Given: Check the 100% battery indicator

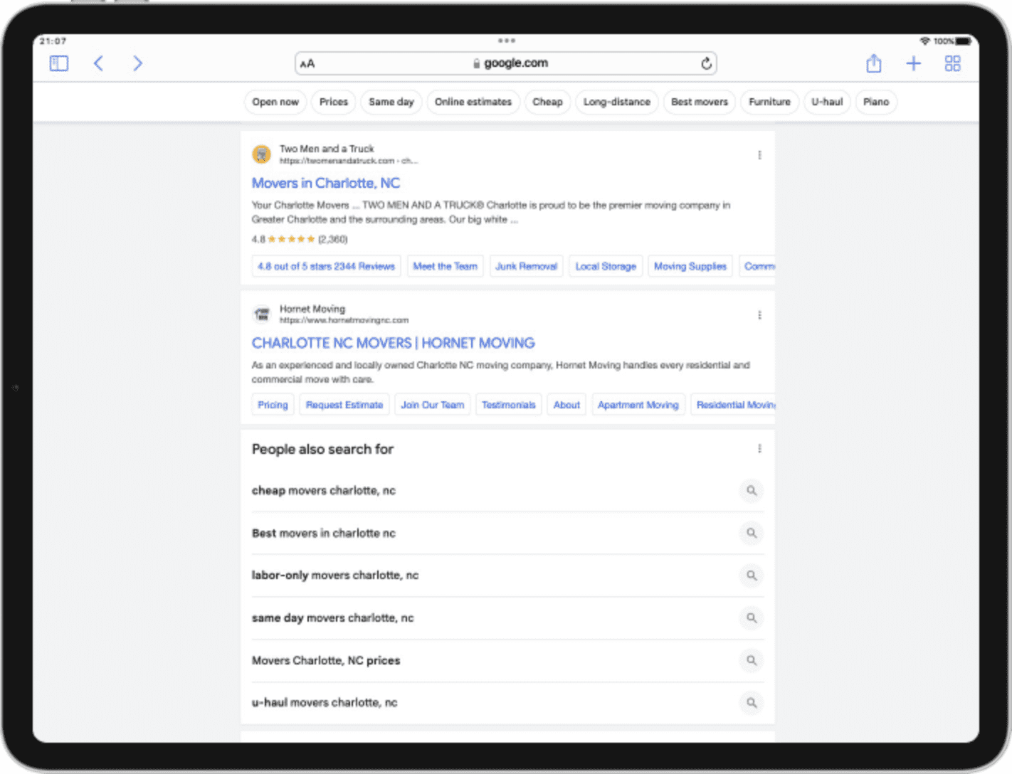Looking at the screenshot, I should point(952,41).
